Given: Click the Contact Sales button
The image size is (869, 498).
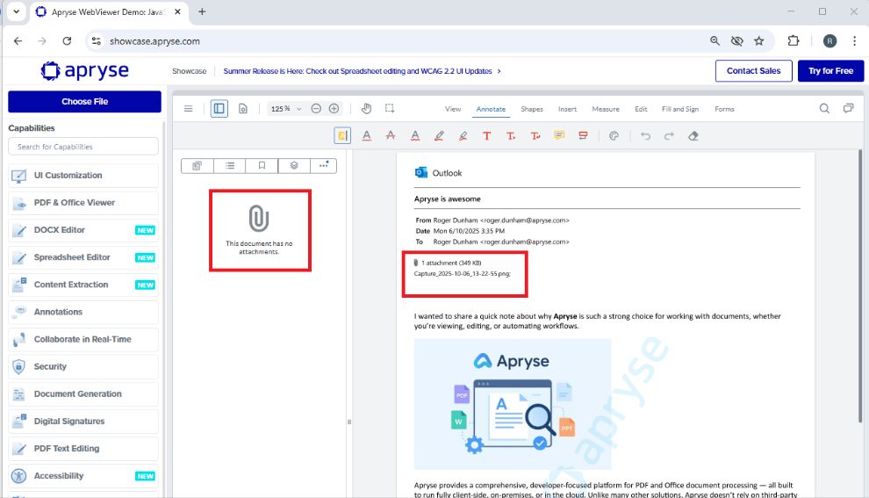Looking at the screenshot, I should click(x=754, y=71).
